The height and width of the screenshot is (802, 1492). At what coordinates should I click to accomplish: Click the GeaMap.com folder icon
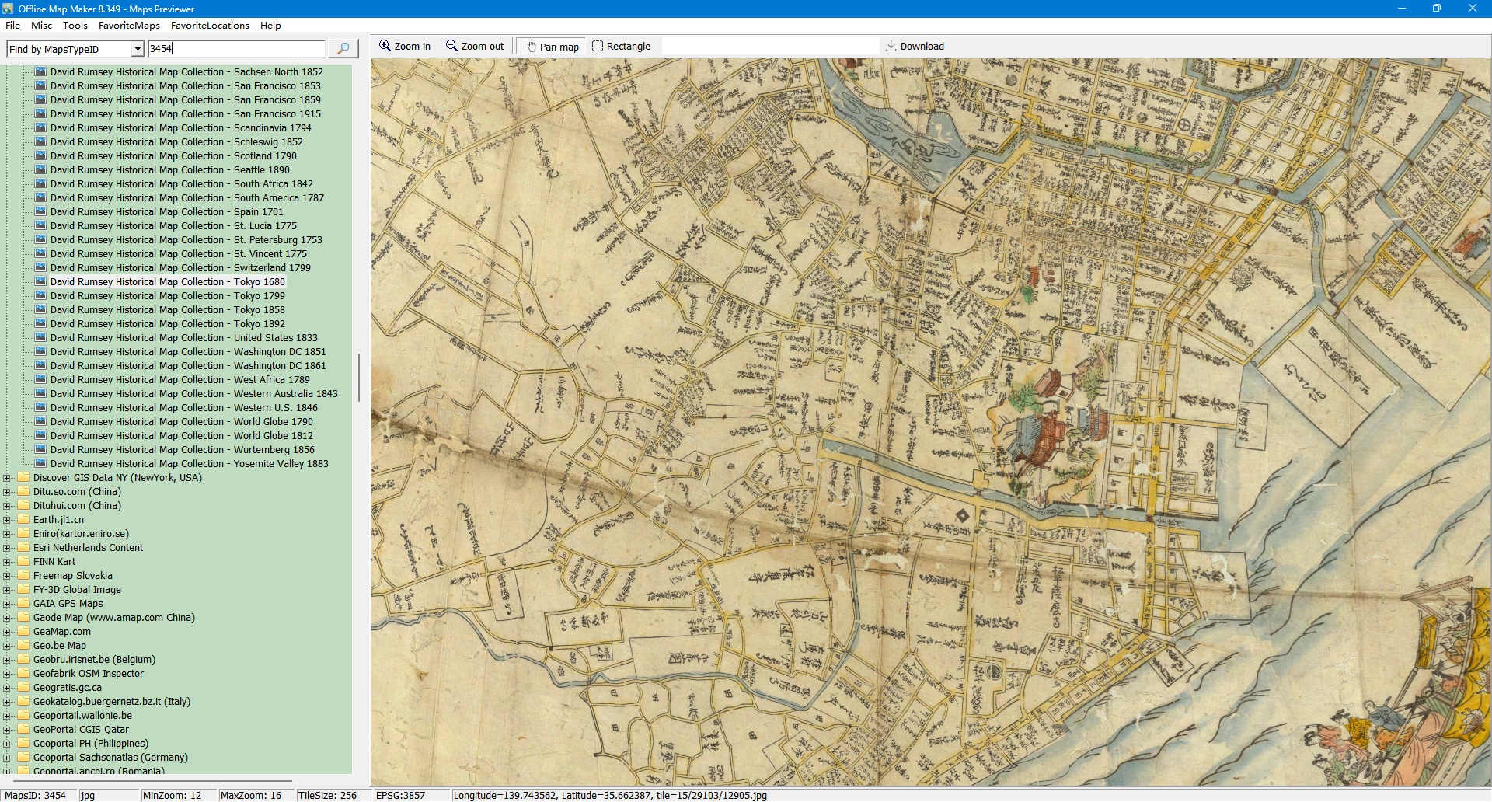[x=23, y=632]
